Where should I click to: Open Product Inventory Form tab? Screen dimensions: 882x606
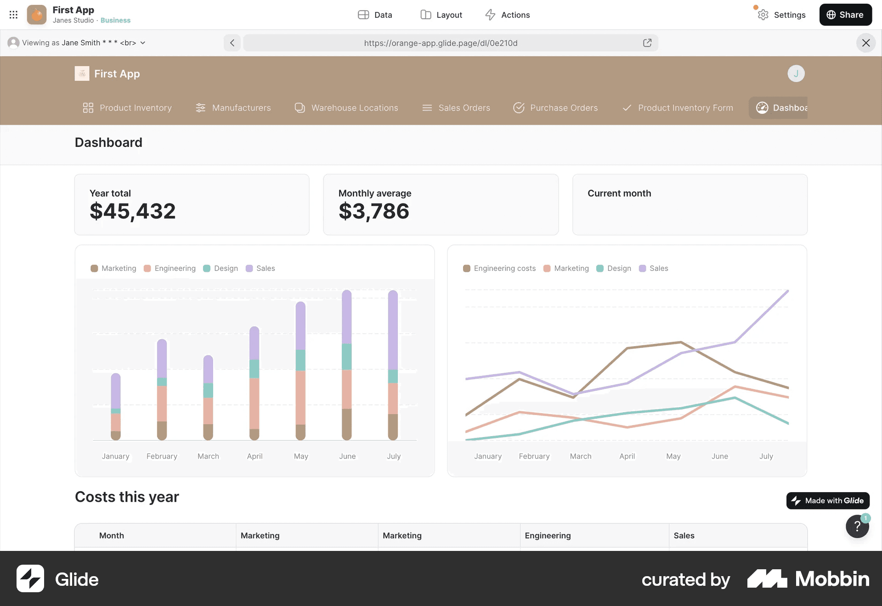pos(678,108)
